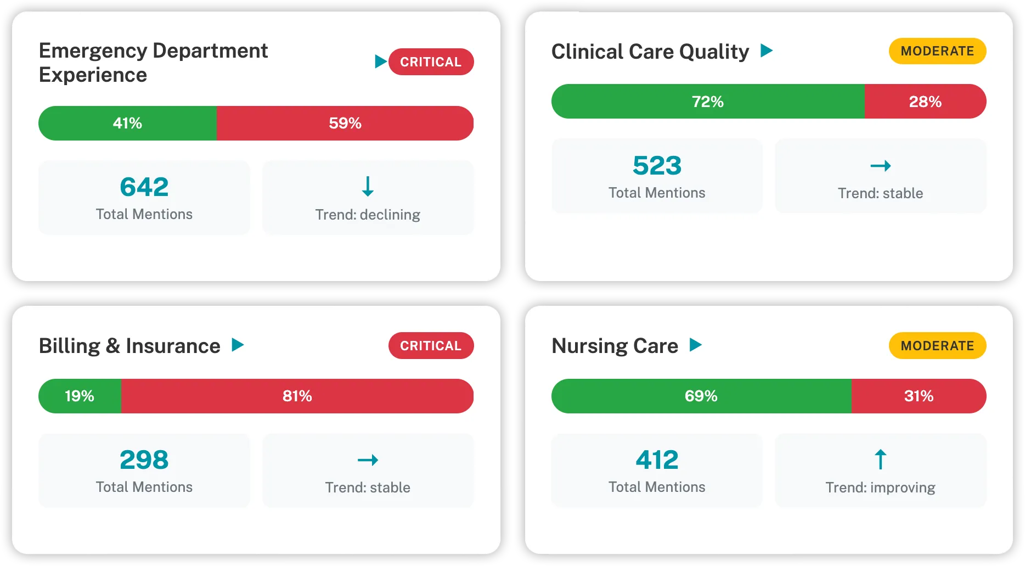
Task: Click the teal arrow icon beside Nursing Care
Action: (x=696, y=345)
